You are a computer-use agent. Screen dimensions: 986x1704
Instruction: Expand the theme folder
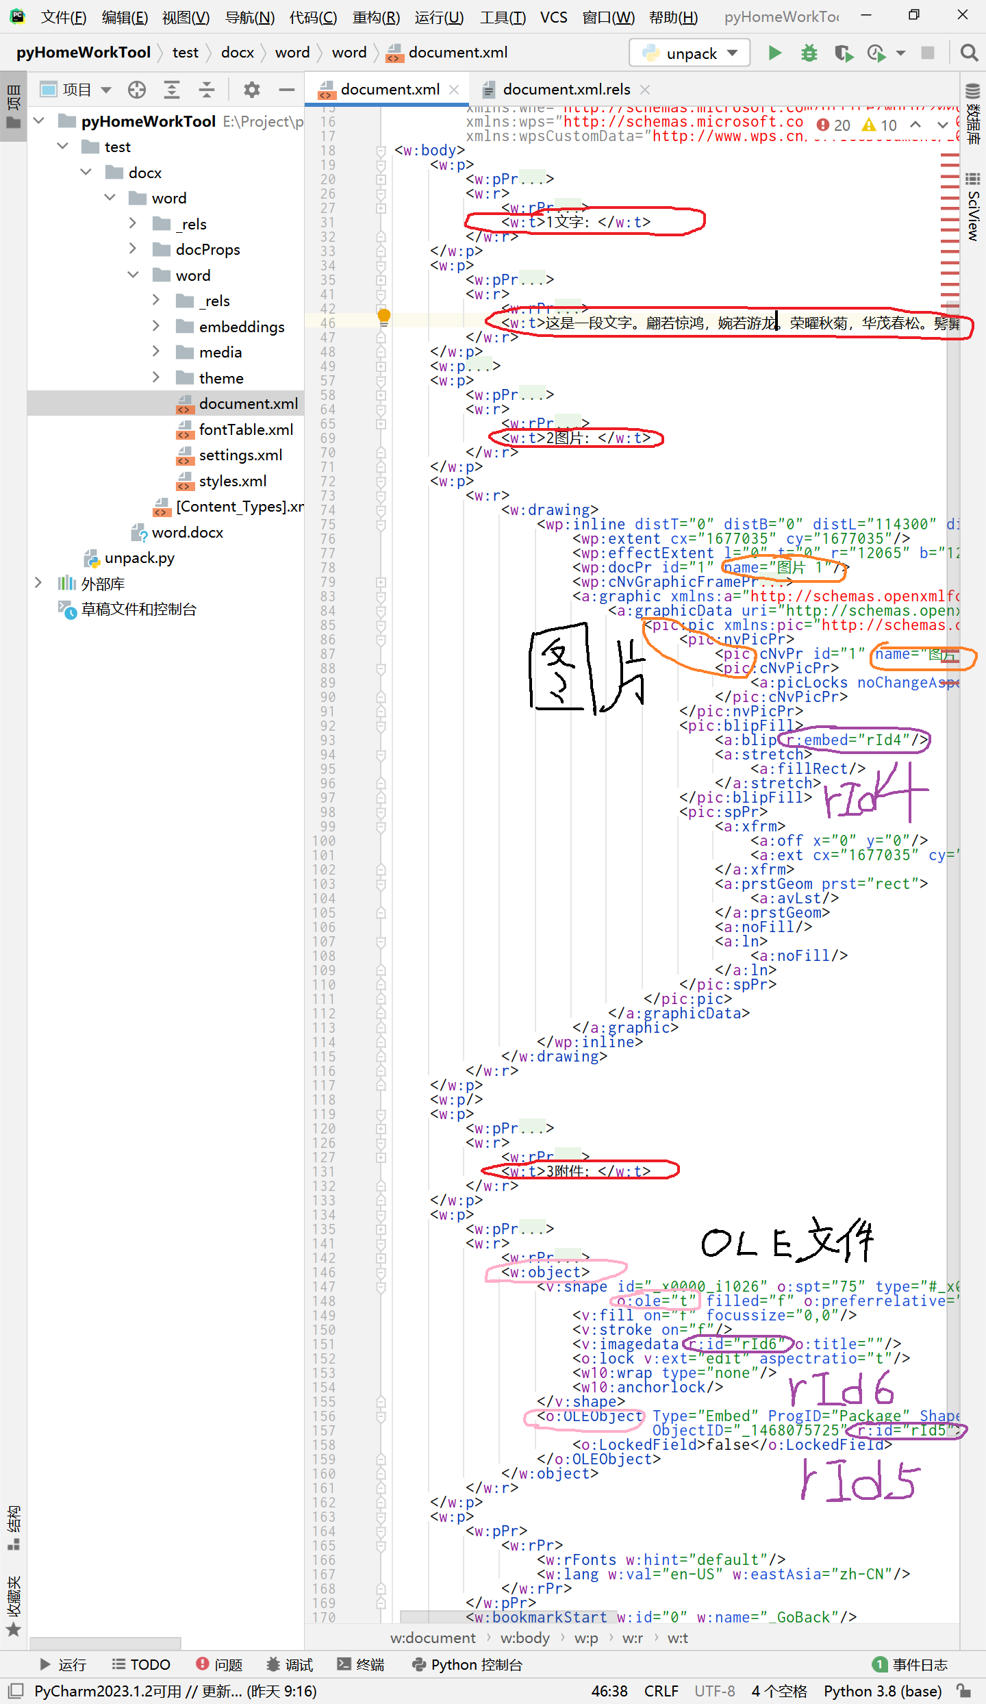point(156,378)
